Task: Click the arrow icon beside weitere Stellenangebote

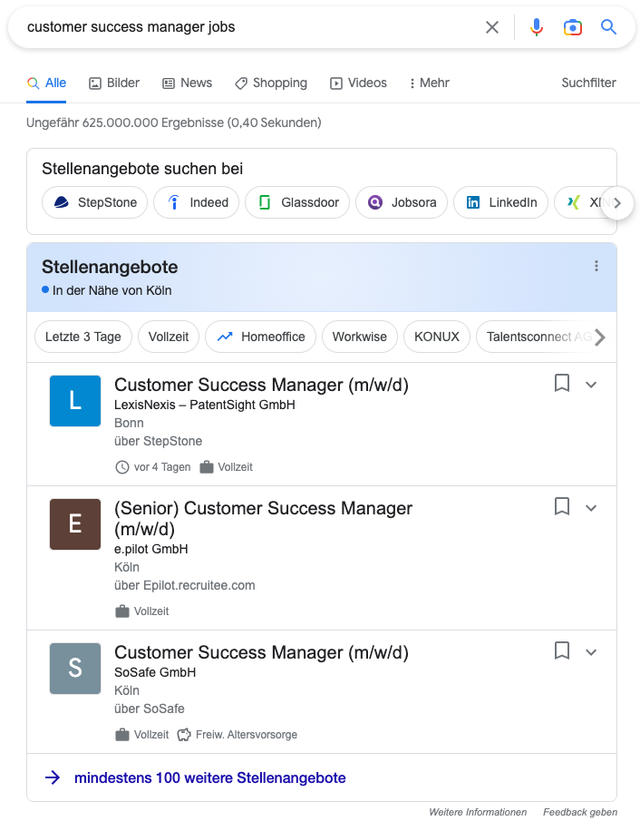Action: tap(53, 778)
